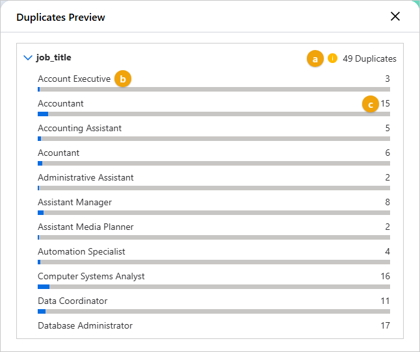Click the Acountant progress bar

tap(214, 163)
